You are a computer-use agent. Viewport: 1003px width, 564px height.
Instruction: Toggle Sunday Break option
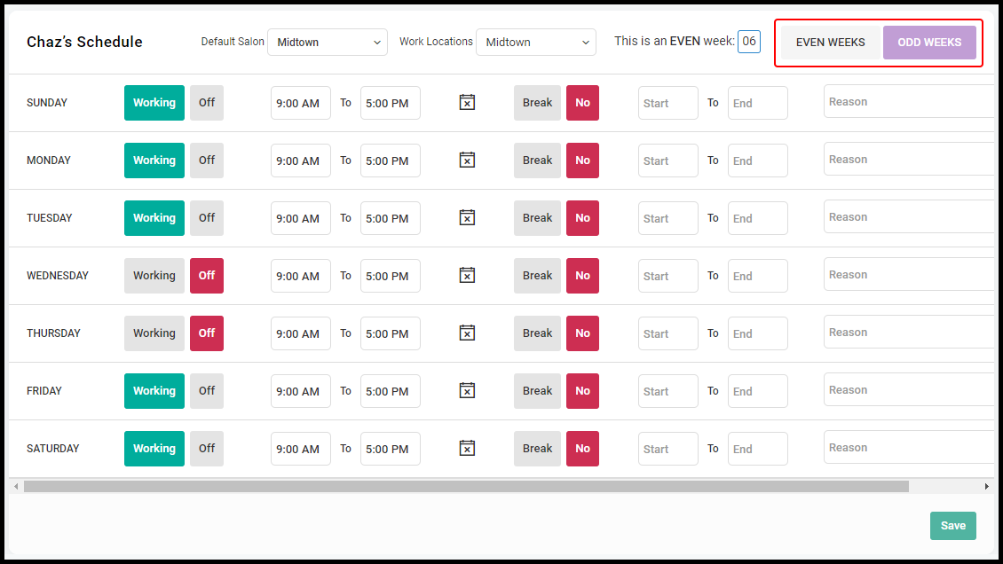coord(537,103)
